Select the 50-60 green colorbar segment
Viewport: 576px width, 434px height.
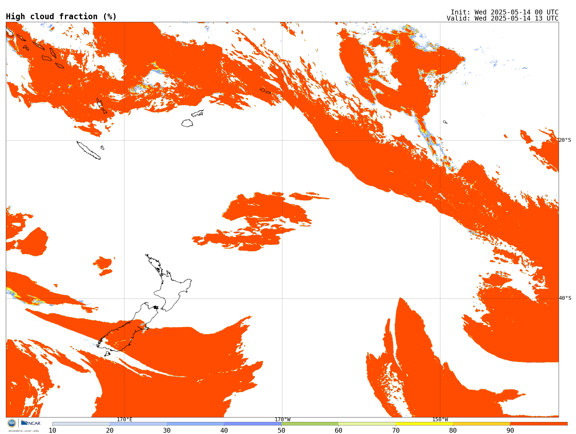click(x=310, y=424)
